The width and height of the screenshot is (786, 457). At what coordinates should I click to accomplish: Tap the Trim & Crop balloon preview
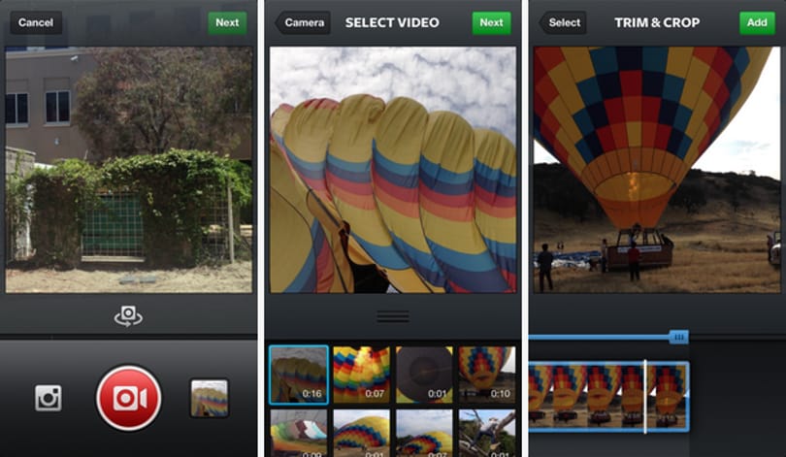pyautogui.click(x=657, y=170)
